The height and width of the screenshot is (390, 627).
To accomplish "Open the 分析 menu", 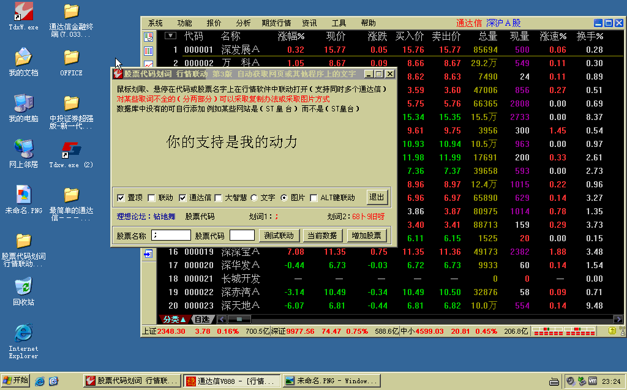I will click(243, 23).
